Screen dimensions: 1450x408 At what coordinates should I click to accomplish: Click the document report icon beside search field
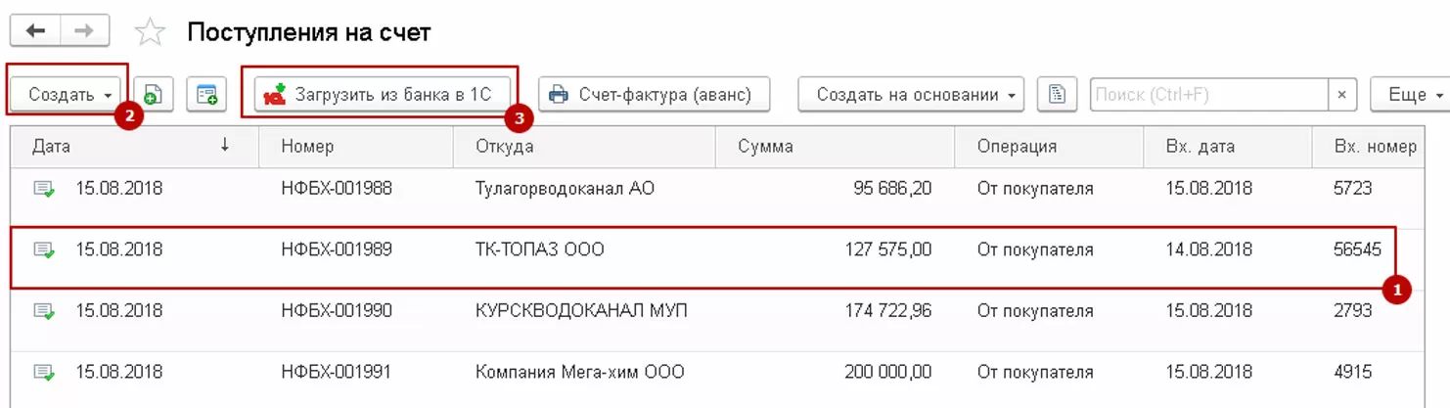1057,95
